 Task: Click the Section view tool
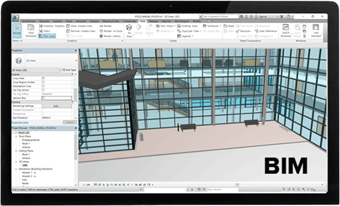(x=139, y=29)
